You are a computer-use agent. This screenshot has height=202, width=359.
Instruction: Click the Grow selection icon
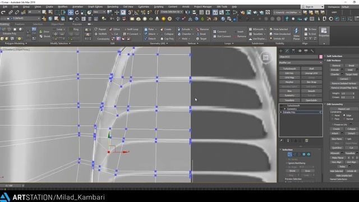click(44, 31)
